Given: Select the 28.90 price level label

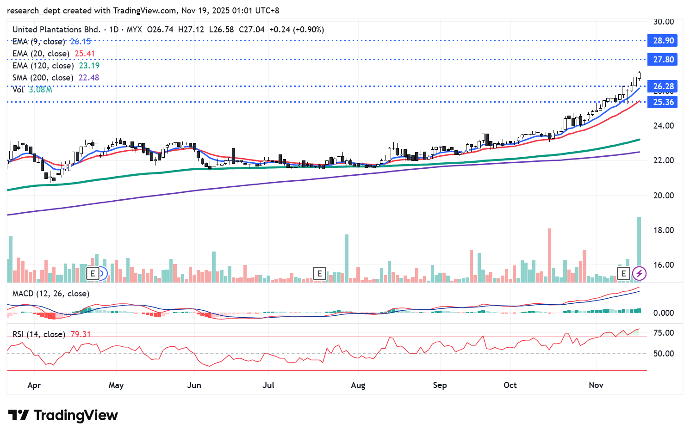Looking at the screenshot, I should click(663, 41).
